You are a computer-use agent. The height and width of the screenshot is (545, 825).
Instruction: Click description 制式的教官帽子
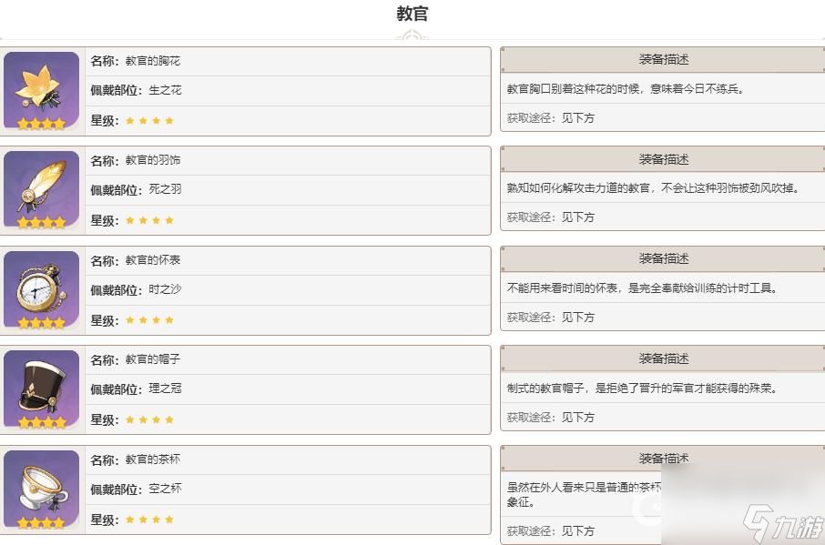point(642,389)
